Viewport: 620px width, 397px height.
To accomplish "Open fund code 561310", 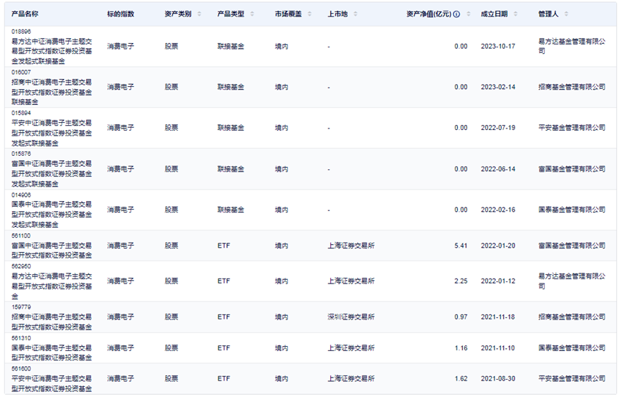I will (x=22, y=338).
